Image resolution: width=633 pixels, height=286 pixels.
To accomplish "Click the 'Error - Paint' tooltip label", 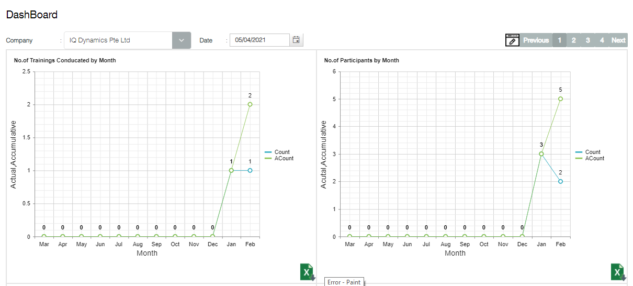I will (344, 282).
